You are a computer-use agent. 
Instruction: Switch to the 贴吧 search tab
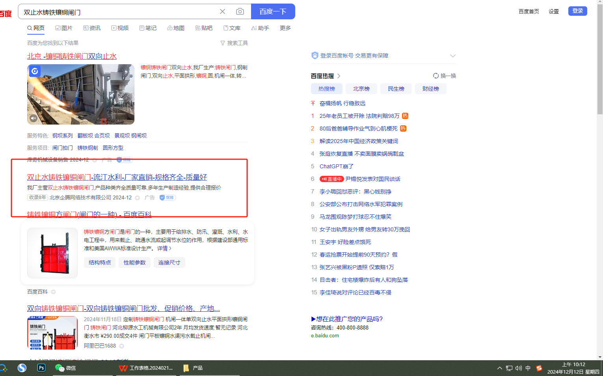pos(204,28)
